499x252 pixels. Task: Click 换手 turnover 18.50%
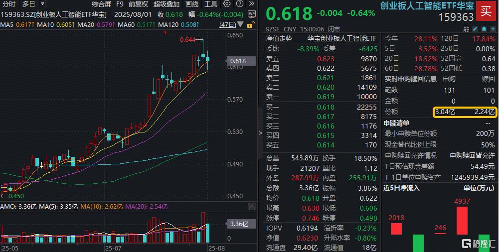pos(365,158)
